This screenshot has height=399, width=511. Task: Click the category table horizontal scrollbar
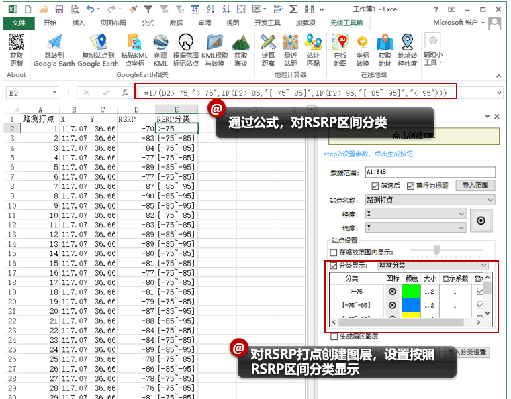pos(401,322)
